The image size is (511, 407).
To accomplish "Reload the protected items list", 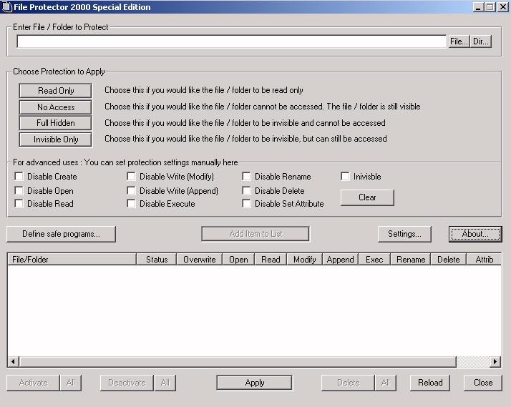I will coord(430,383).
